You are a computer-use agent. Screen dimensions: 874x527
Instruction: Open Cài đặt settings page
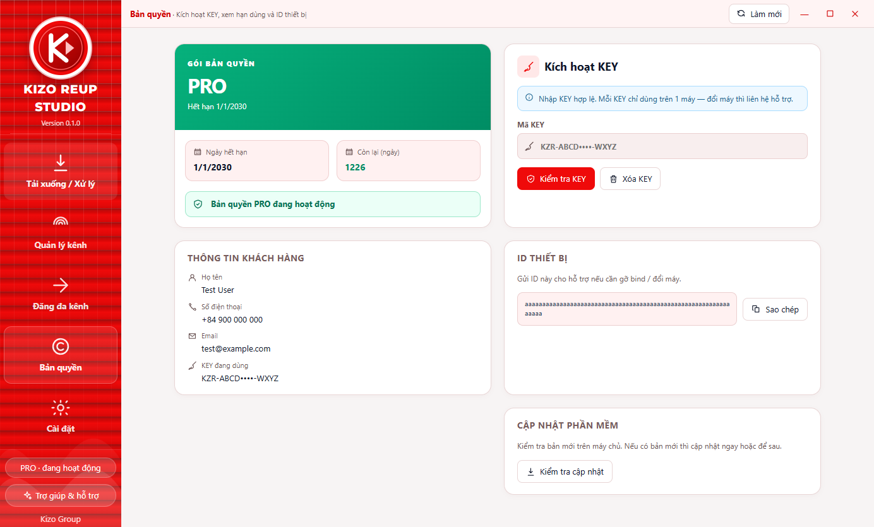(x=61, y=417)
